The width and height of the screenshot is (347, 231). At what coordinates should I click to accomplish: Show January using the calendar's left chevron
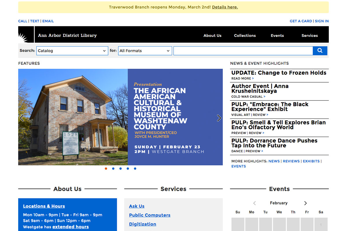(254, 203)
